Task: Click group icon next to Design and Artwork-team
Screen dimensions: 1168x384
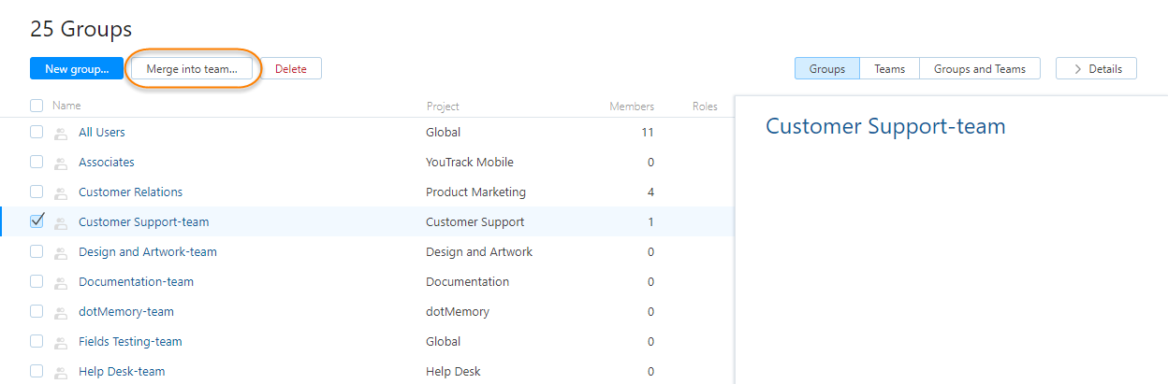Action: [61, 252]
